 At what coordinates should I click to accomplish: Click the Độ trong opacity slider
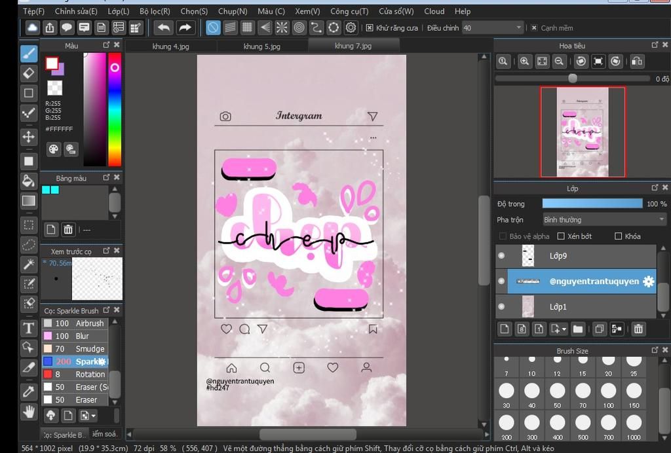coord(592,204)
